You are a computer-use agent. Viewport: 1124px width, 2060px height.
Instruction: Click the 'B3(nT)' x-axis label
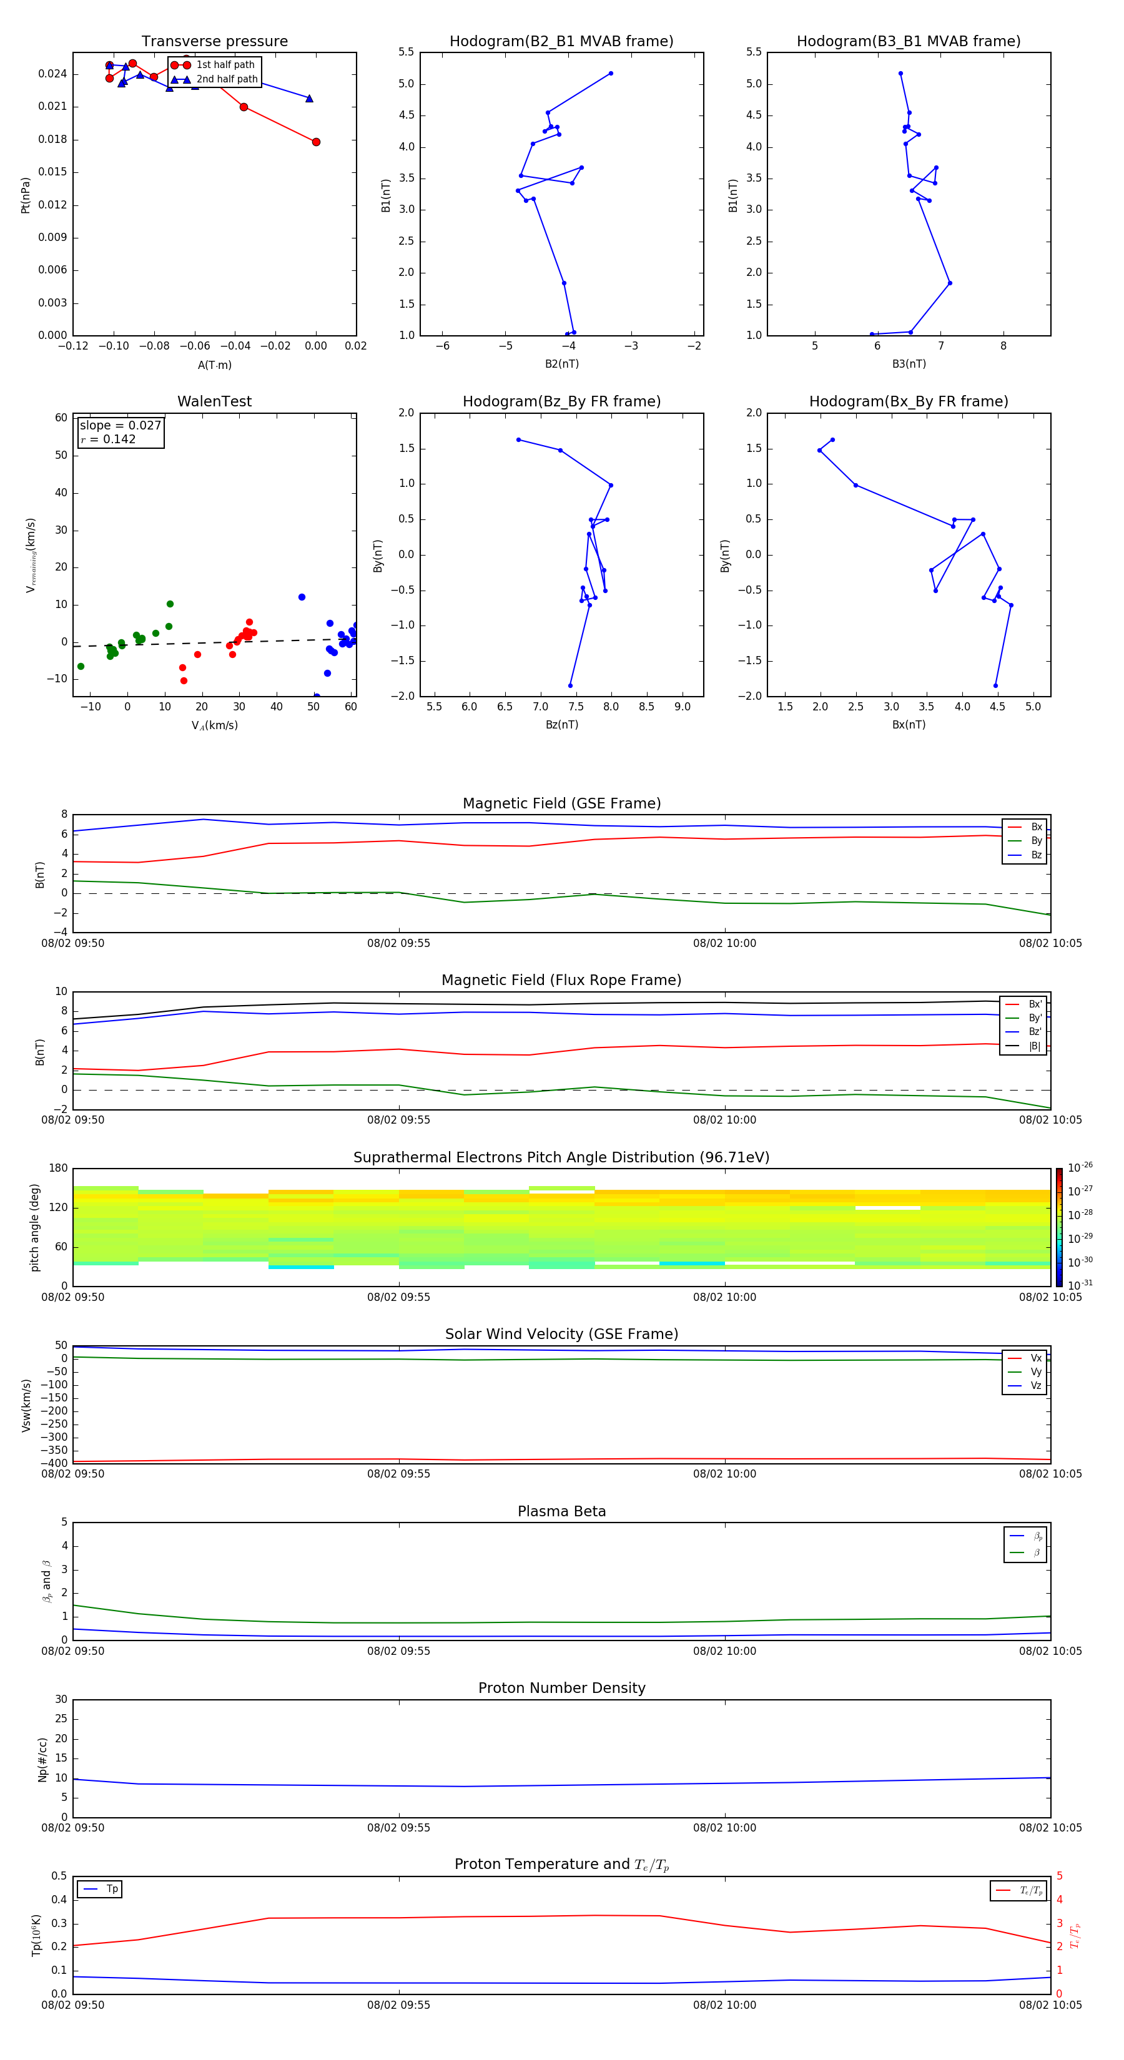[x=909, y=364]
